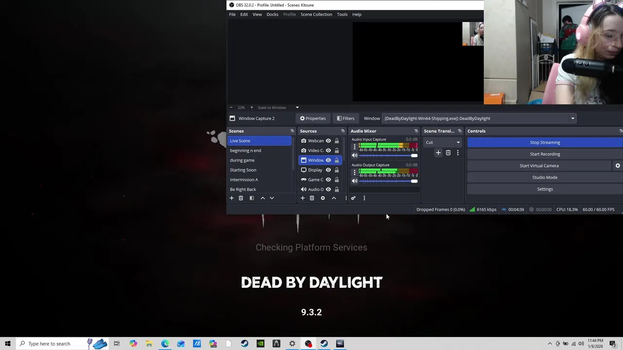Open Filters for Window Capture 2
Image resolution: width=623 pixels, height=350 pixels.
(x=346, y=118)
